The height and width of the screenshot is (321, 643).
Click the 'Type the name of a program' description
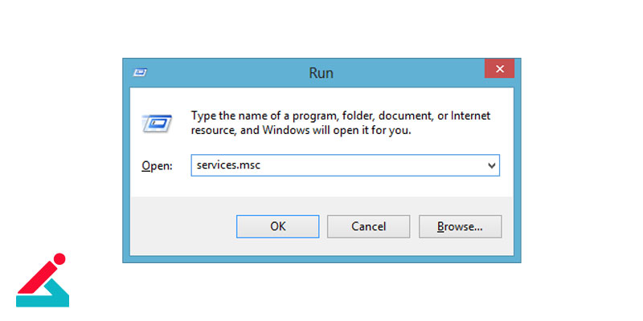[x=341, y=124]
